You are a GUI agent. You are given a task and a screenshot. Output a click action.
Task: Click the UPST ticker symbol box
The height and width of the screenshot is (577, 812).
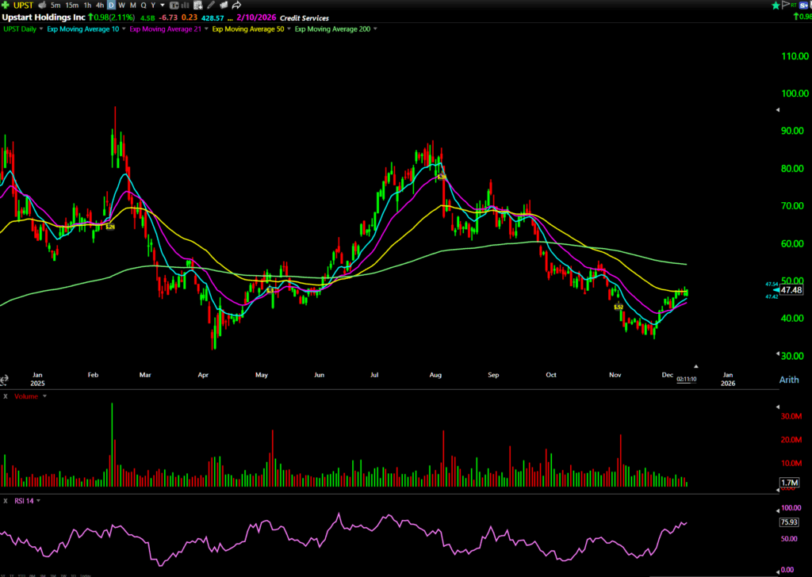coord(22,6)
